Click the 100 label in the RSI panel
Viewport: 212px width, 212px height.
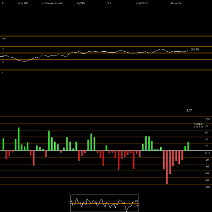[x=3, y=39]
